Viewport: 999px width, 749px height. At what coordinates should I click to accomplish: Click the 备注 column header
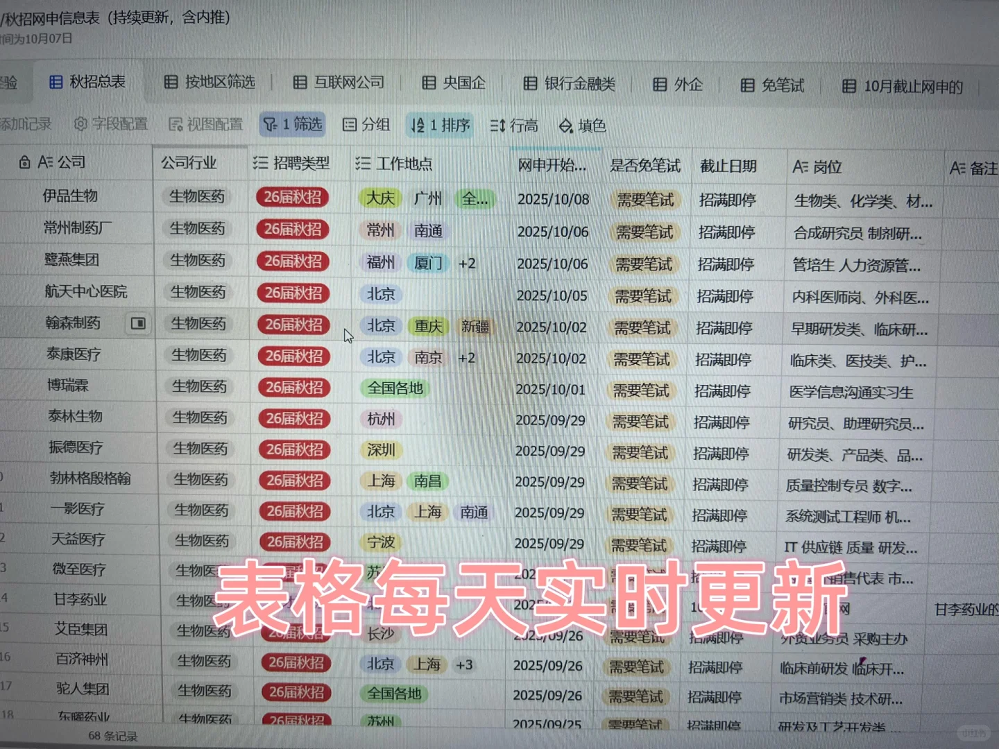pos(974,169)
